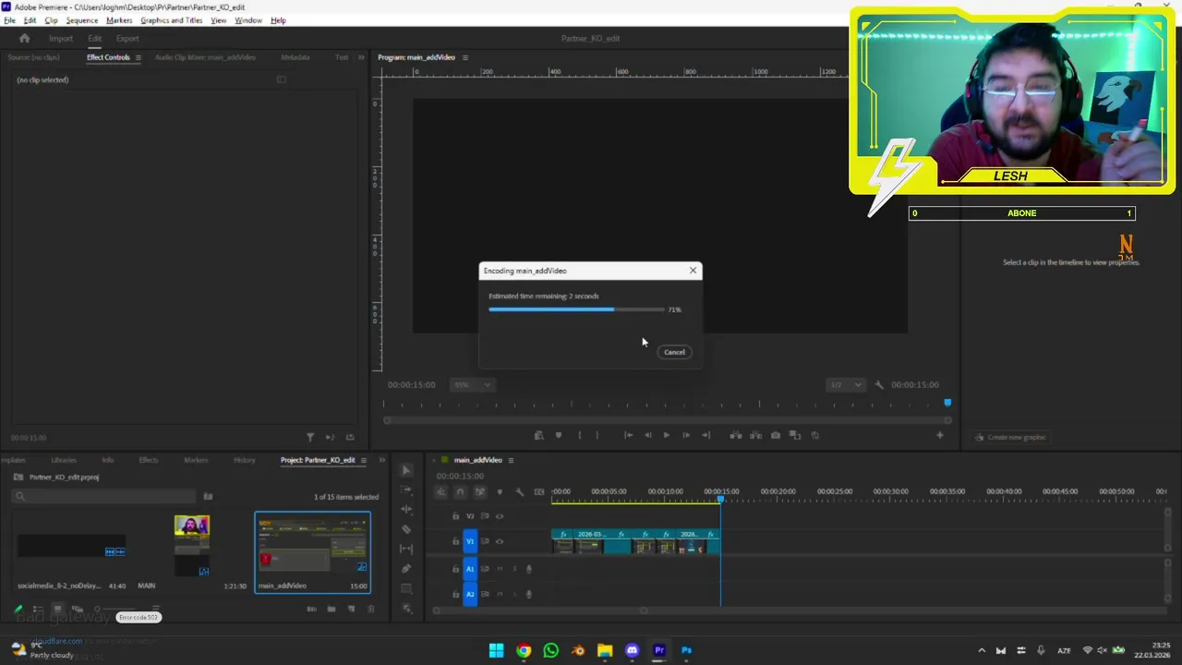Add marker in Program monitor
Image resolution: width=1182 pixels, height=665 pixels.
point(558,435)
